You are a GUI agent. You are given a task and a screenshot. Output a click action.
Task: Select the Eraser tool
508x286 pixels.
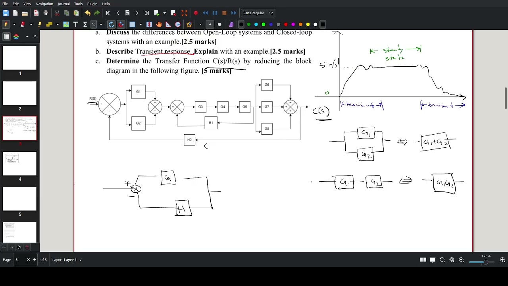click(23, 24)
